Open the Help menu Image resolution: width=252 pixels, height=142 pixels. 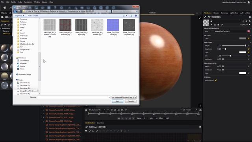click(51, 2)
